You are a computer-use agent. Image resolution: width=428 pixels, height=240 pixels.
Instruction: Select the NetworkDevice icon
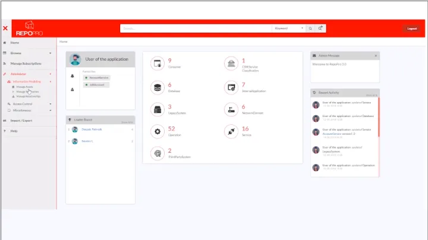click(x=231, y=109)
